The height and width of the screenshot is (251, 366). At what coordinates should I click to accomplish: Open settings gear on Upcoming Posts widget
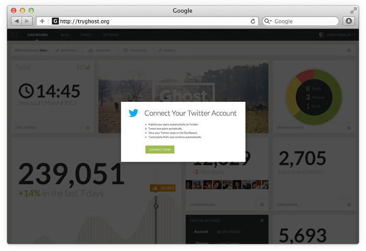(349, 128)
